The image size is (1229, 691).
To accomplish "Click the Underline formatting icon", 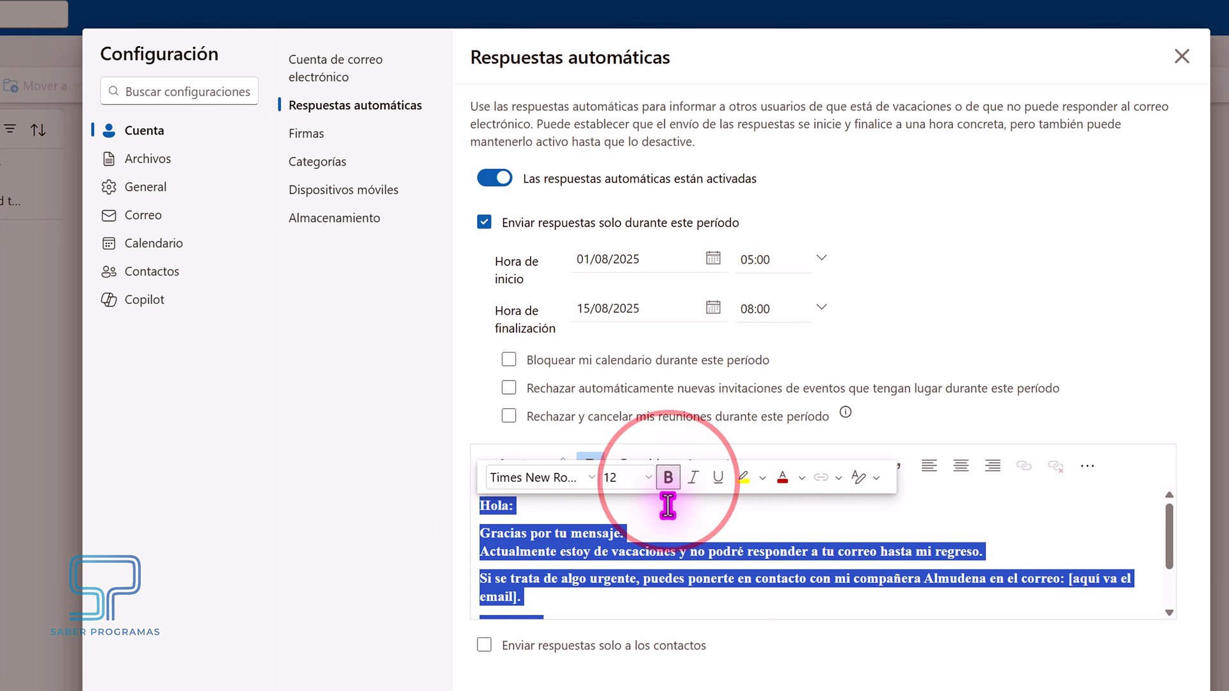I will click(718, 477).
